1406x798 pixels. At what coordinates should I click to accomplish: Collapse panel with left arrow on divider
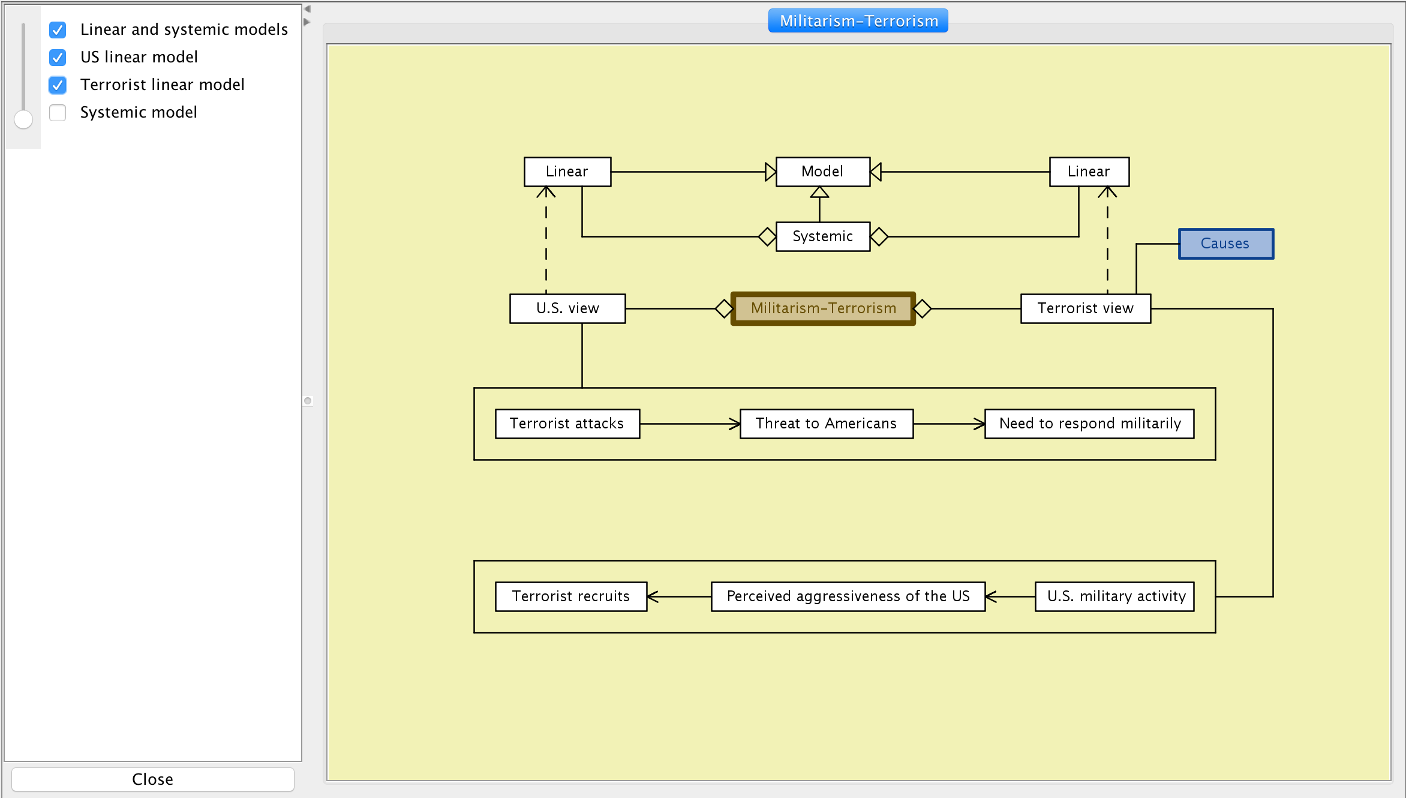[307, 9]
